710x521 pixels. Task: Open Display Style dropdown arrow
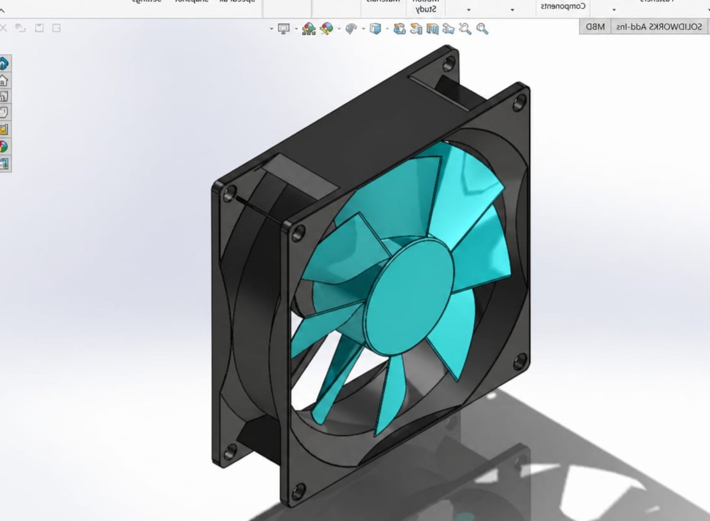pyautogui.click(x=364, y=29)
